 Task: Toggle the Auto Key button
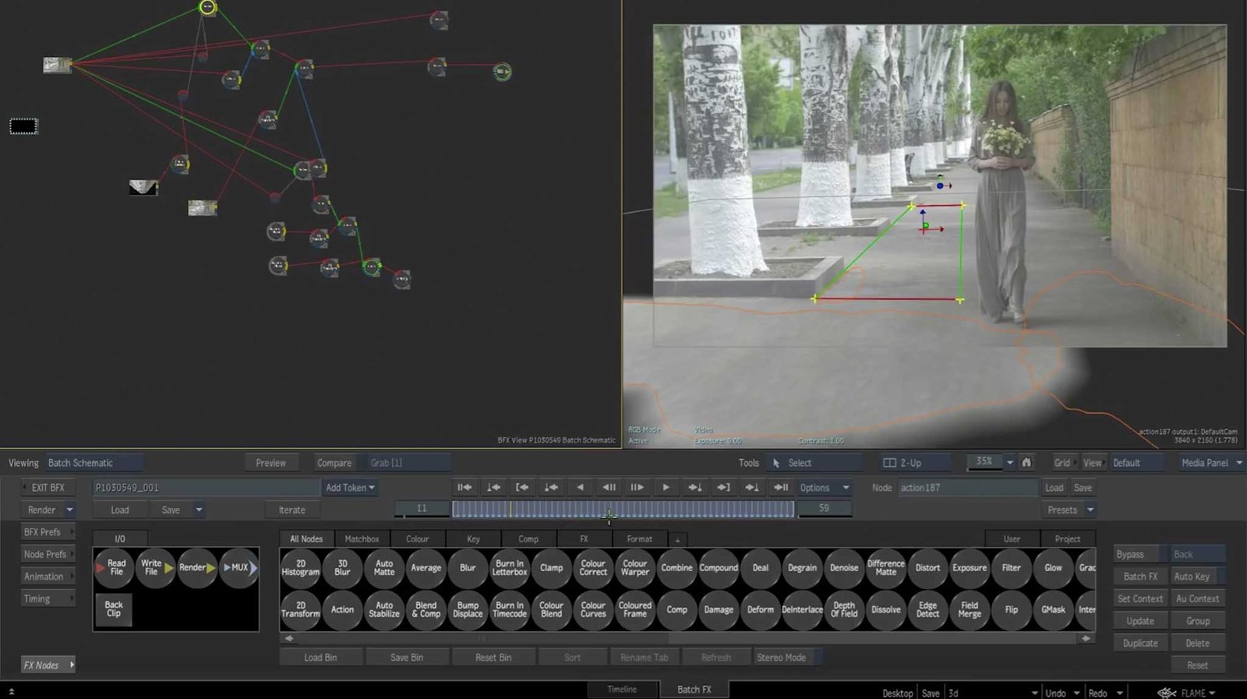(x=1192, y=577)
